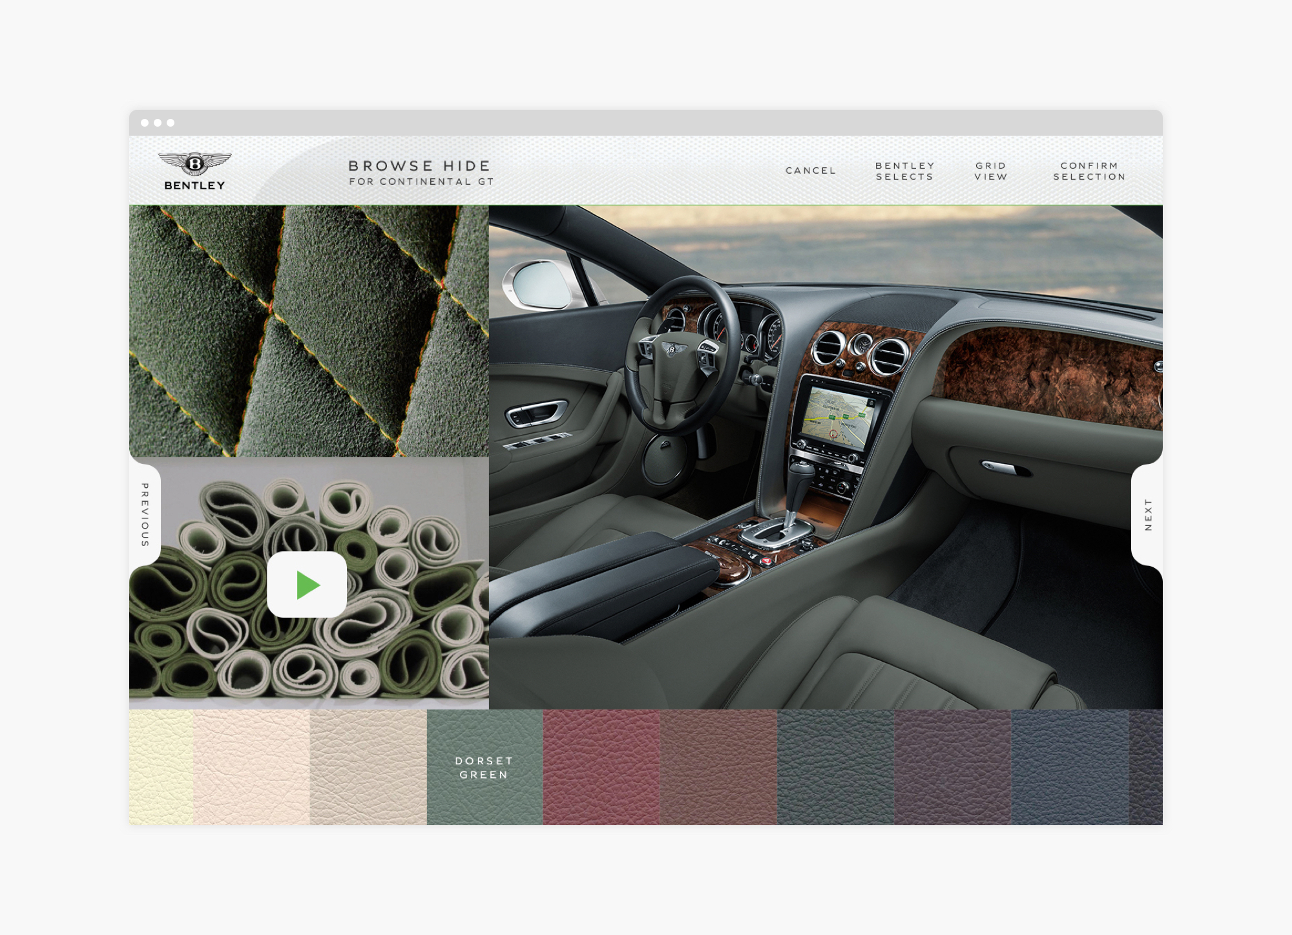Select the Dorset Green swatch
The height and width of the screenshot is (935, 1292).
pos(484,767)
